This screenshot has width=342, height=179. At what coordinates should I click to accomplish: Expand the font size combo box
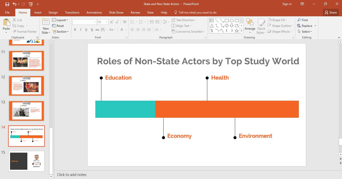click(107, 22)
